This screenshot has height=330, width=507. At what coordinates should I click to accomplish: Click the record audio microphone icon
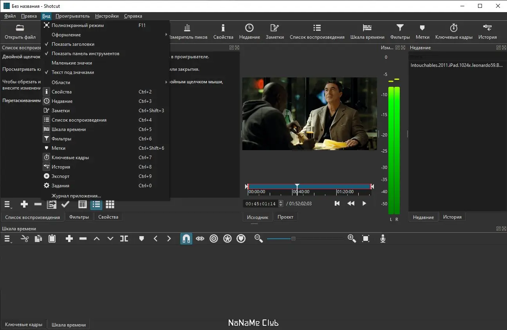(x=383, y=239)
